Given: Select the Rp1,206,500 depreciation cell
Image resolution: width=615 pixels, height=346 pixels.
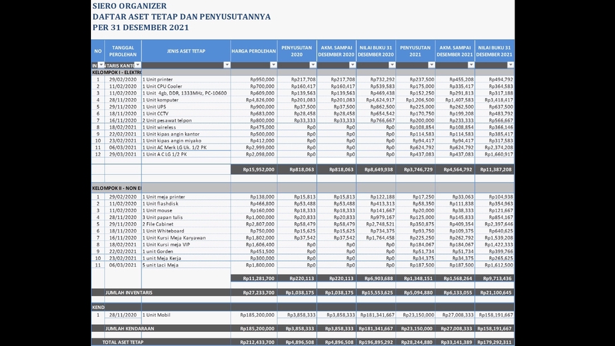Looking at the screenshot, I should (415, 100).
